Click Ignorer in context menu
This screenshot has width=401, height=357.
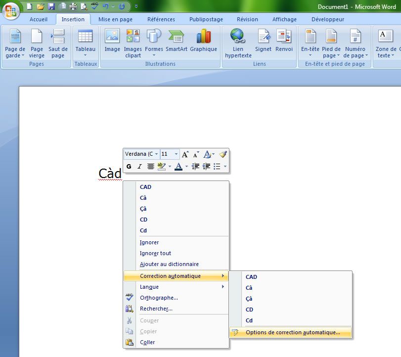(x=176, y=242)
